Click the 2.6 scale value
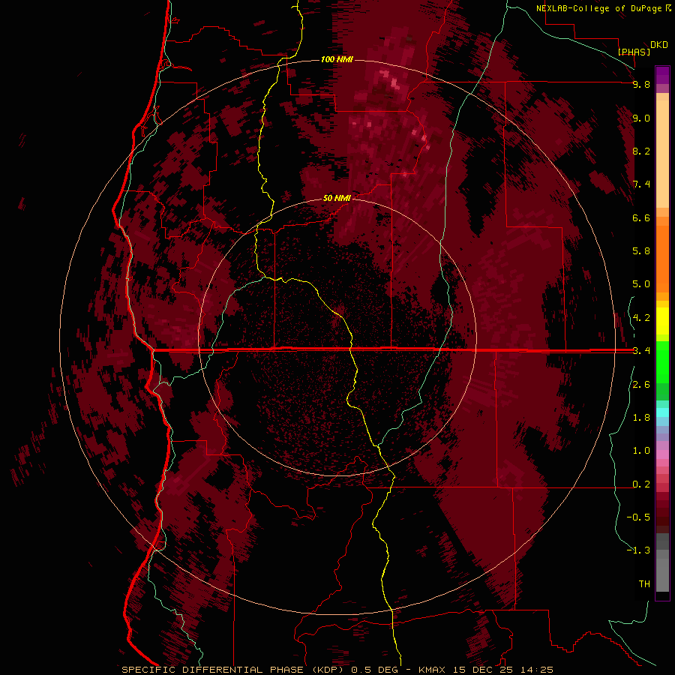Viewport: 675px width, 675px height. [641, 385]
